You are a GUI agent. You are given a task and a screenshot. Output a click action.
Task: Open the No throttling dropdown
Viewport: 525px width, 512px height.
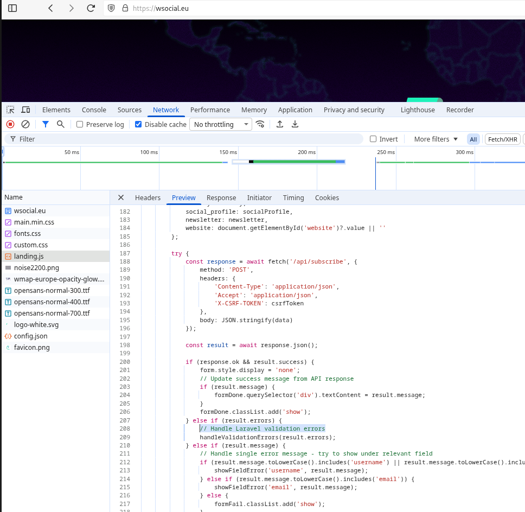click(221, 124)
